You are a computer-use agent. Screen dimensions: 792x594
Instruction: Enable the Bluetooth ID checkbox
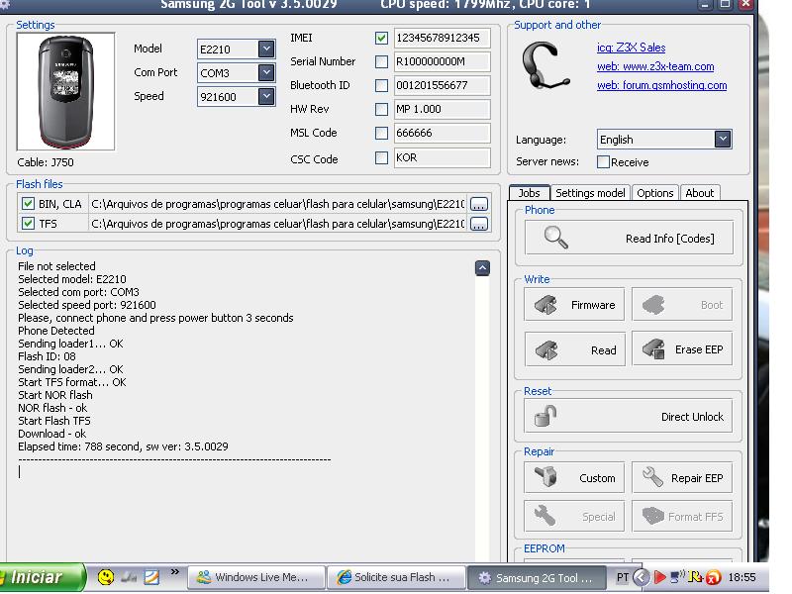[381, 85]
